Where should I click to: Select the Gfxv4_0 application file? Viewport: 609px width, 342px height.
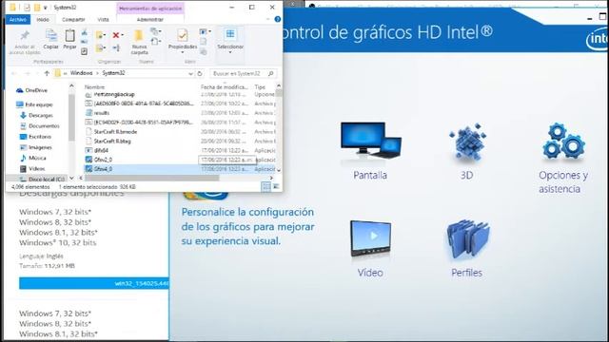pos(180,169)
